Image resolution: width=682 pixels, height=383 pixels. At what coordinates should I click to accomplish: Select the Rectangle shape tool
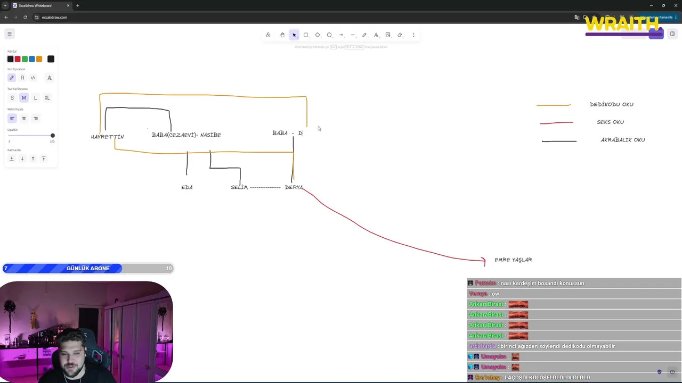click(x=306, y=35)
